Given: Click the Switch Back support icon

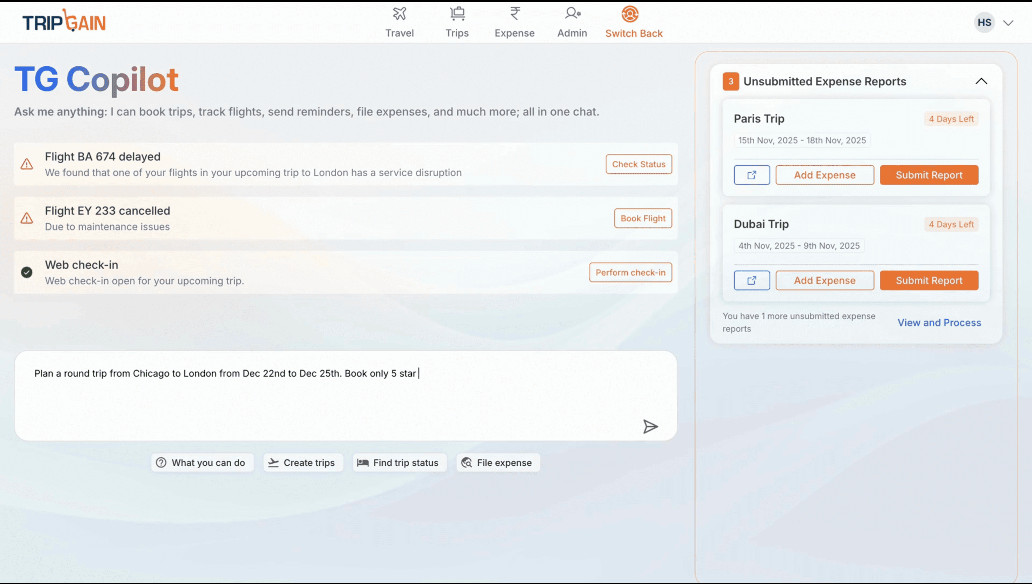Looking at the screenshot, I should (630, 14).
